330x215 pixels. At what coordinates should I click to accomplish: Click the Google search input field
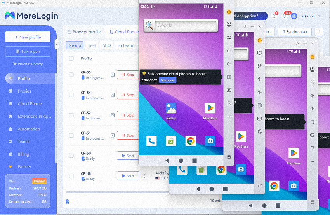coord(186,26)
